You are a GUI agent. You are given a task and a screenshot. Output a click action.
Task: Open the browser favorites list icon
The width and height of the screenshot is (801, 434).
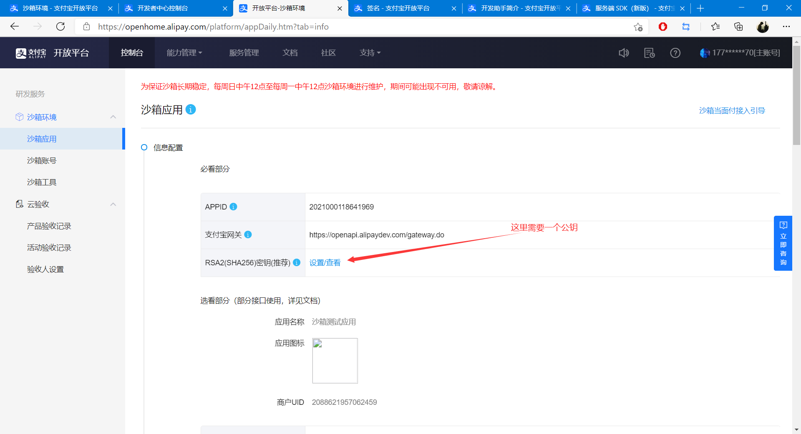pos(715,27)
